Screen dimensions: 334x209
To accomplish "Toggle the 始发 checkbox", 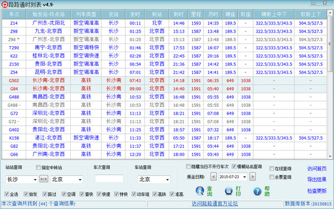I will click(26, 194).
